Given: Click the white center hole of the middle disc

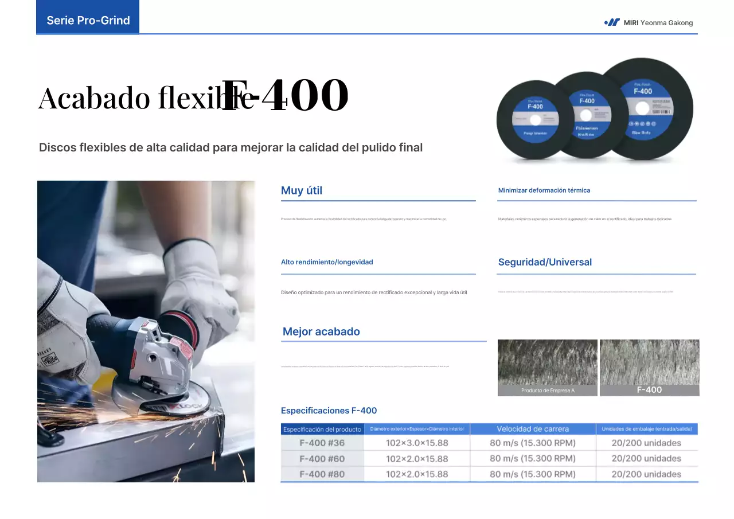Looking at the screenshot, I should click(x=587, y=115).
